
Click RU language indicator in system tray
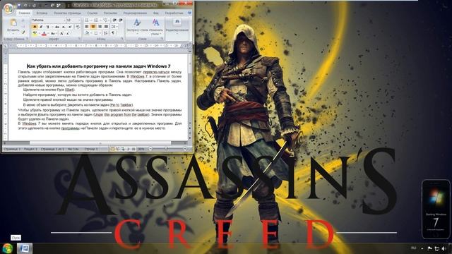(x=414, y=248)
